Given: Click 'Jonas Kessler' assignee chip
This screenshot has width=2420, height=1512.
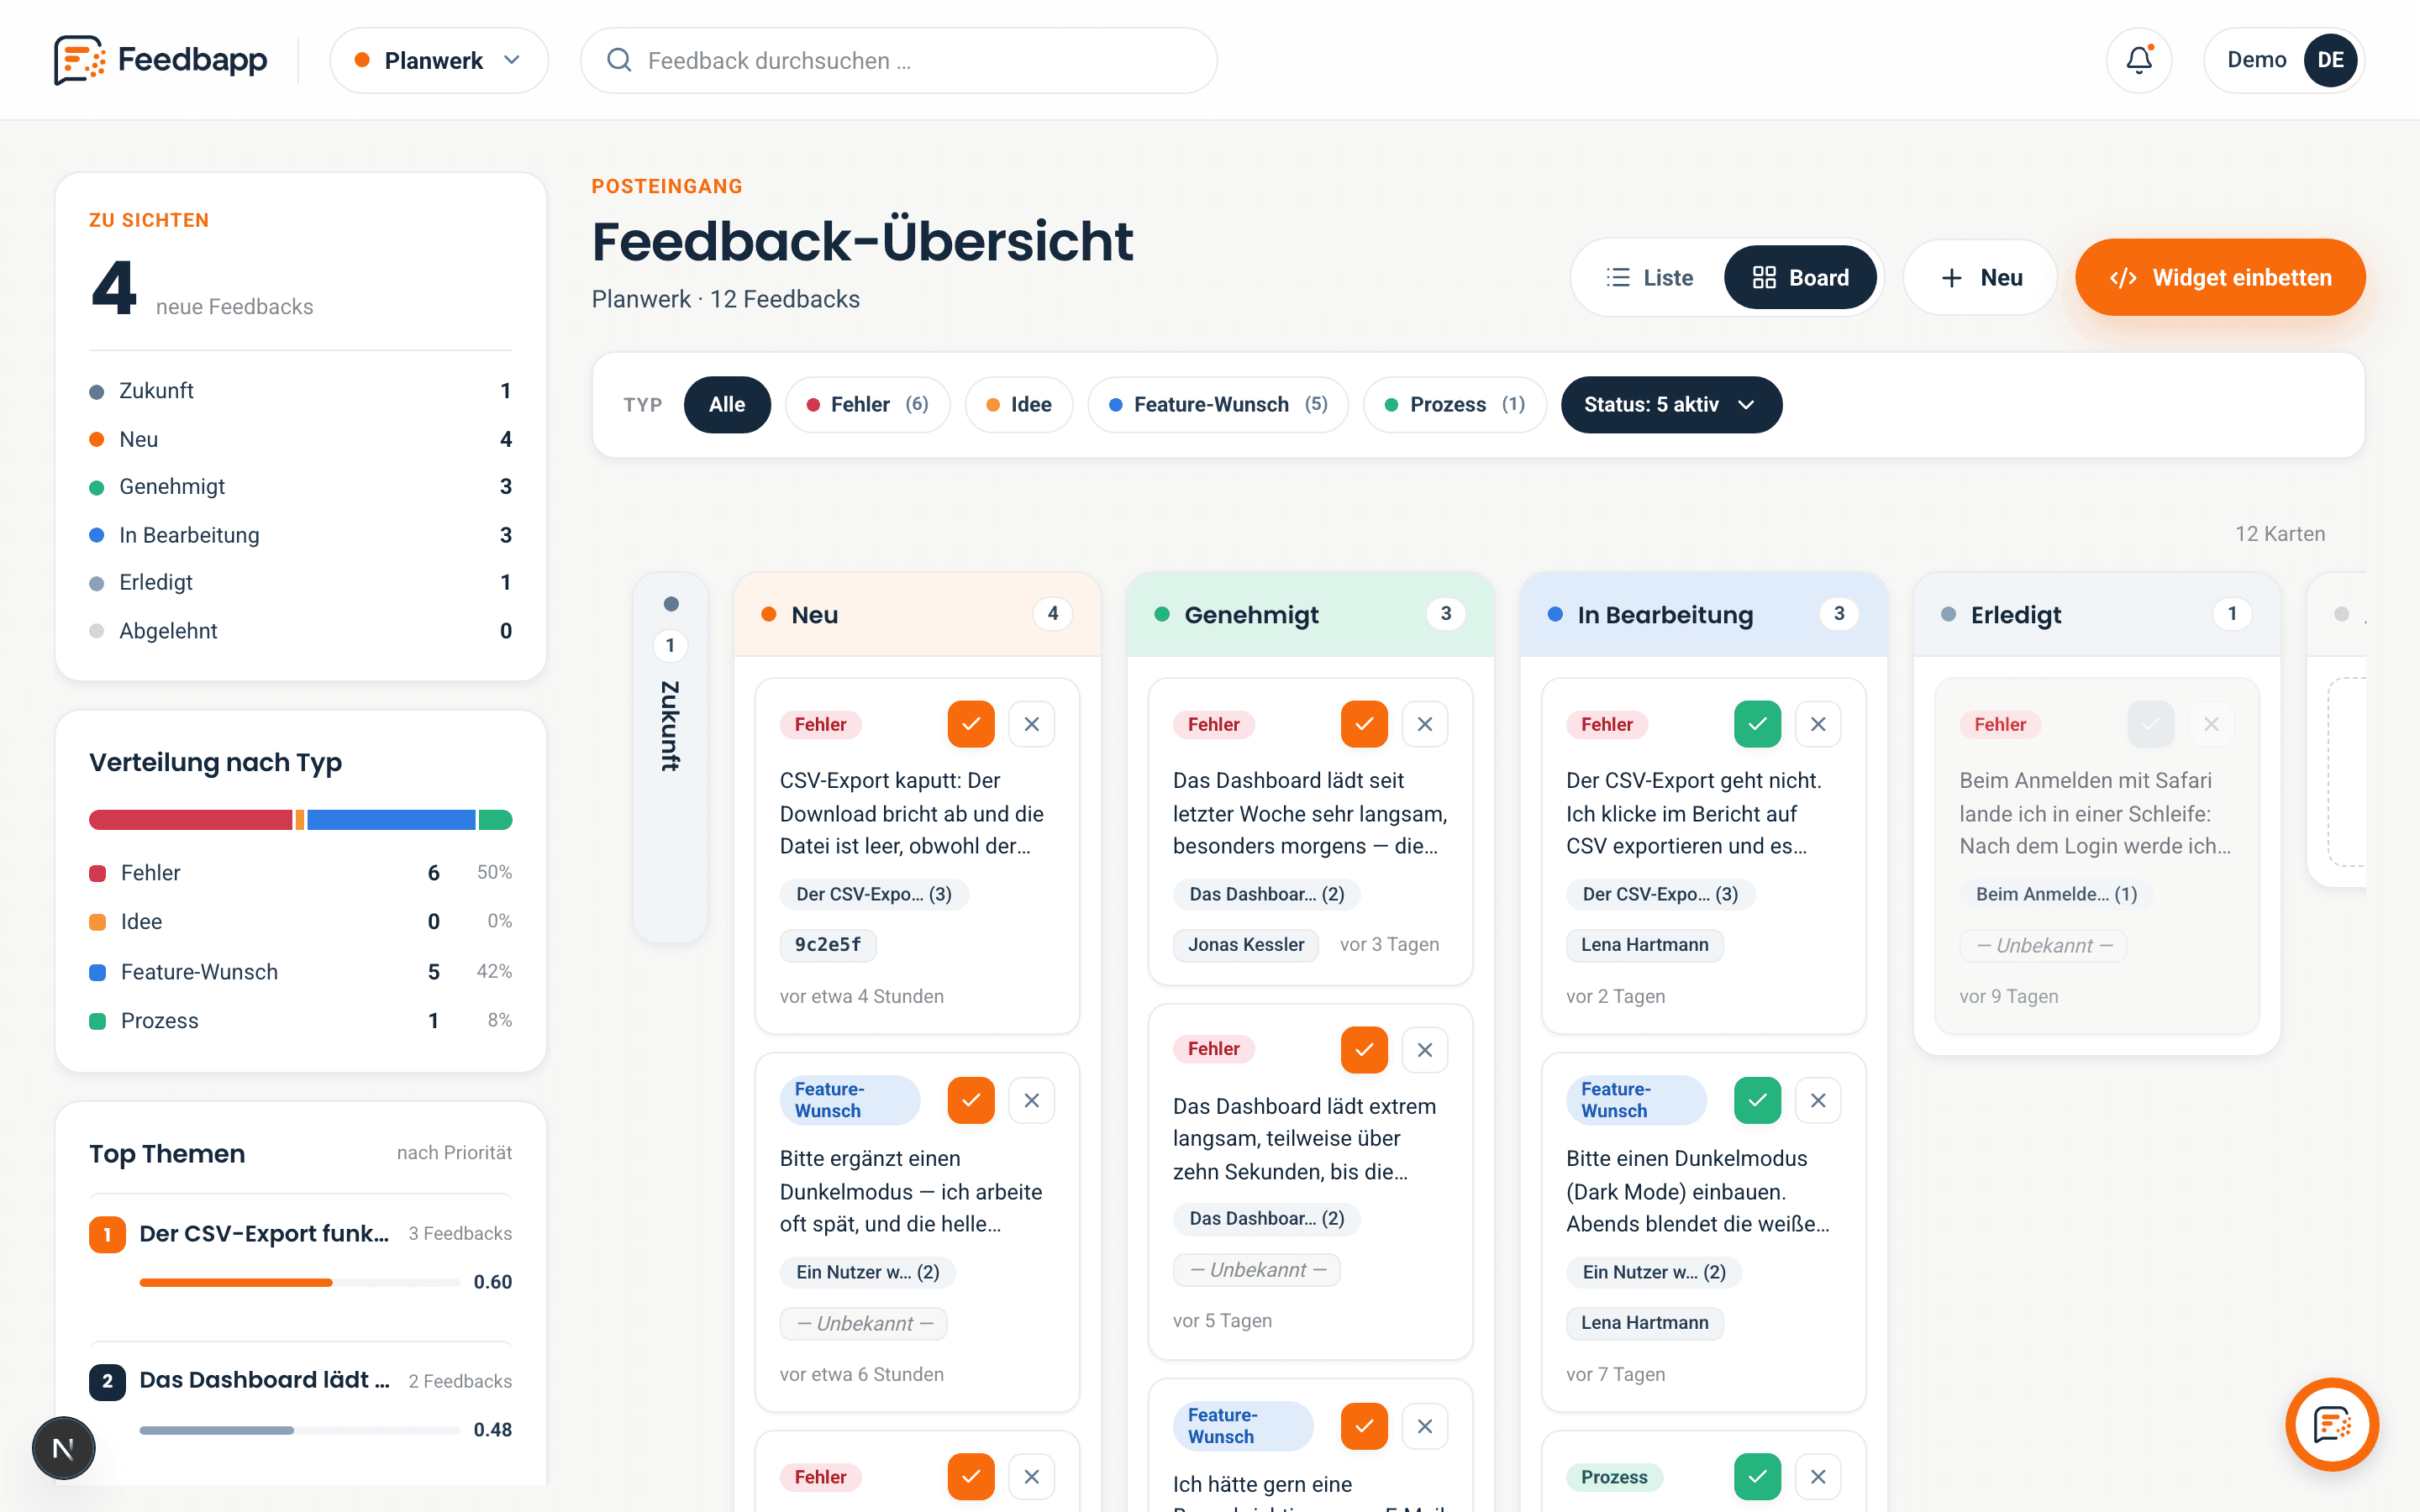Looking at the screenshot, I should pyautogui.click(x=1246, y=944).
